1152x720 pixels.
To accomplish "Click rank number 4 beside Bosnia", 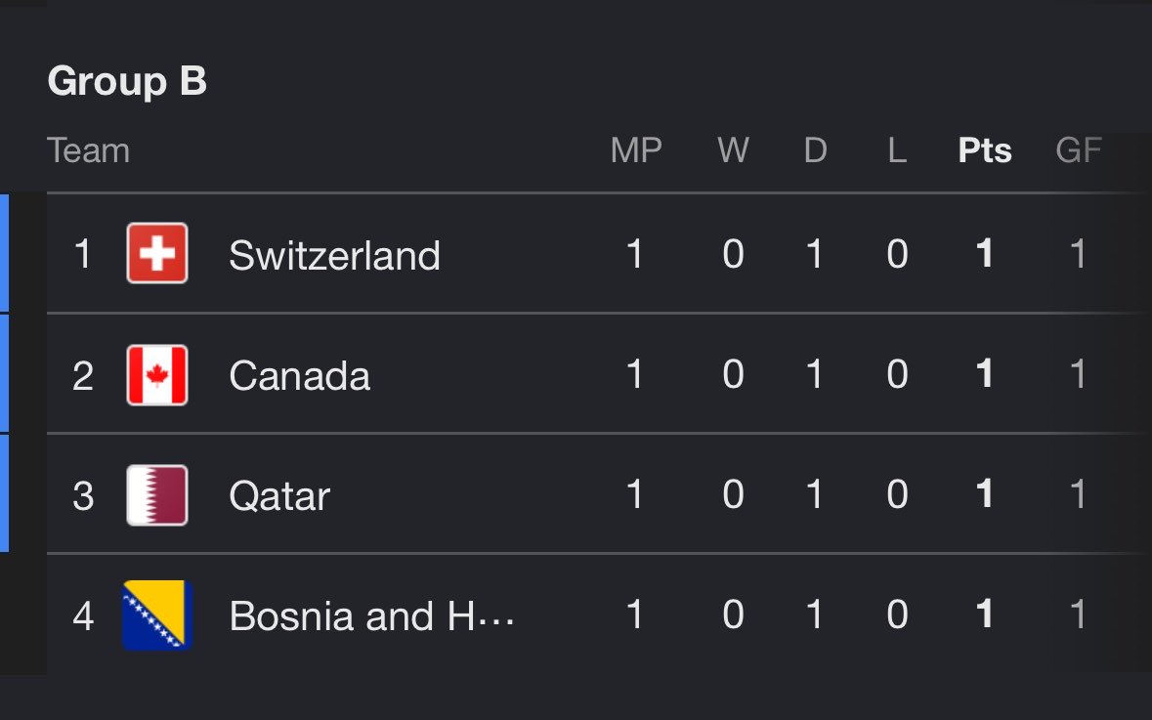I will tap(83, 615).
